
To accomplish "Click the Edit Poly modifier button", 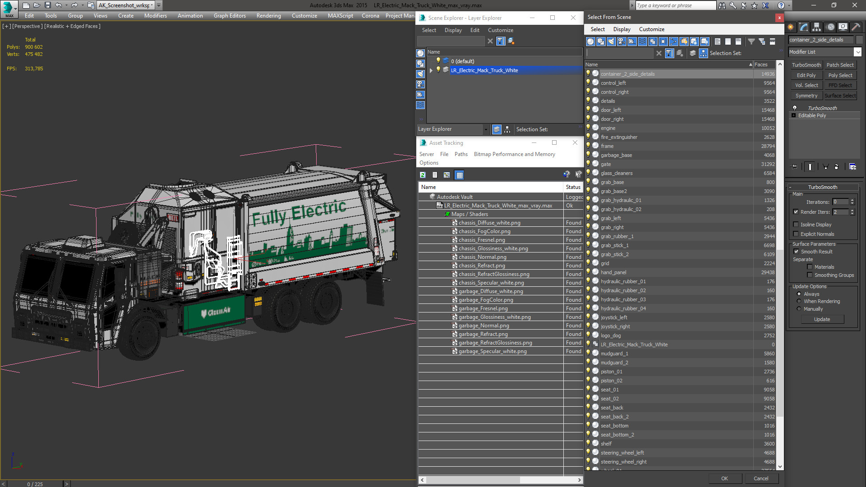I will coord(806,75).
